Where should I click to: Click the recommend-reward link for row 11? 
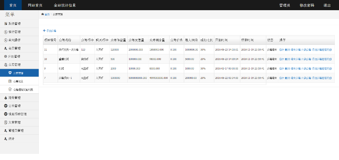coord(322,50)
